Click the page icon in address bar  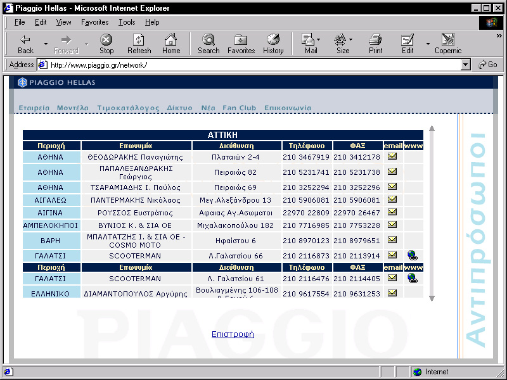(42, 65)
